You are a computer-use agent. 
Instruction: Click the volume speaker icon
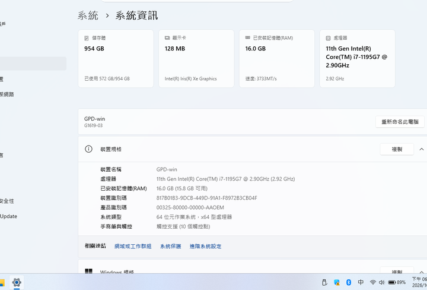pos(381,282)
